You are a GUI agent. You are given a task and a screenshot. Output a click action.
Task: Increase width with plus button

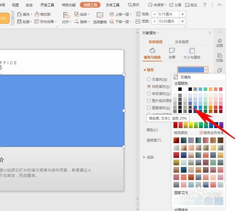183,21
